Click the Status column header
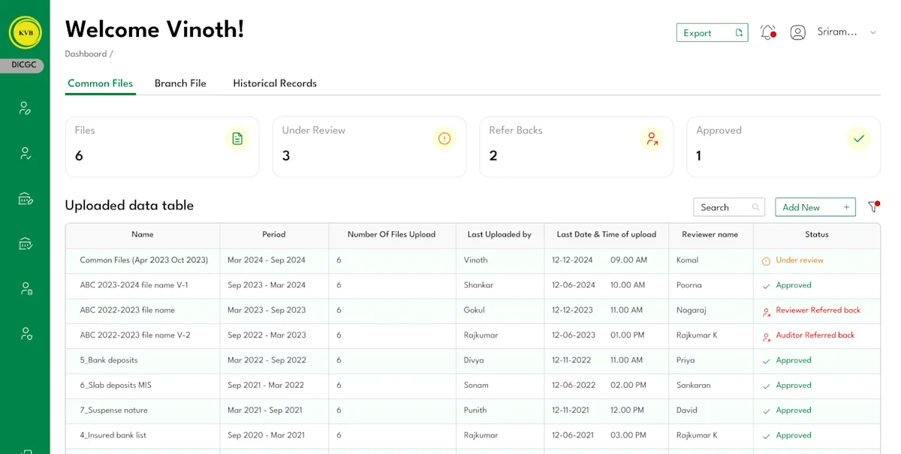The width and height of the screenshot is (901, 454). pos(817,234)
